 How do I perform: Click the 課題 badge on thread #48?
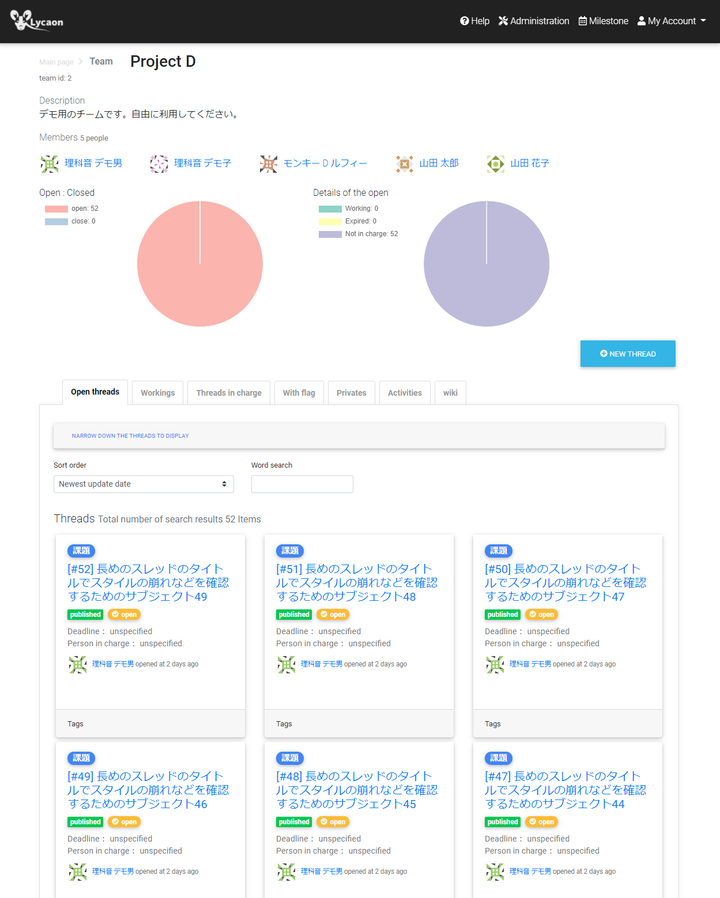click(290, 758)
